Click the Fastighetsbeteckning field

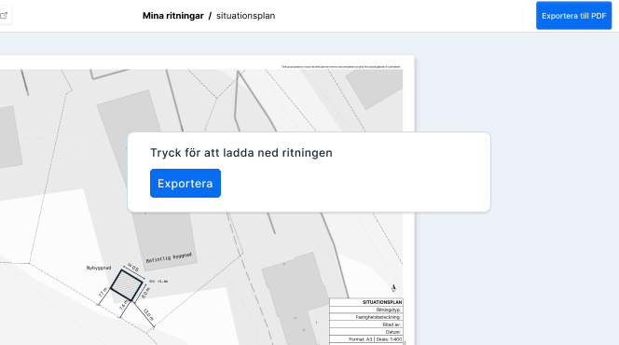366,317
